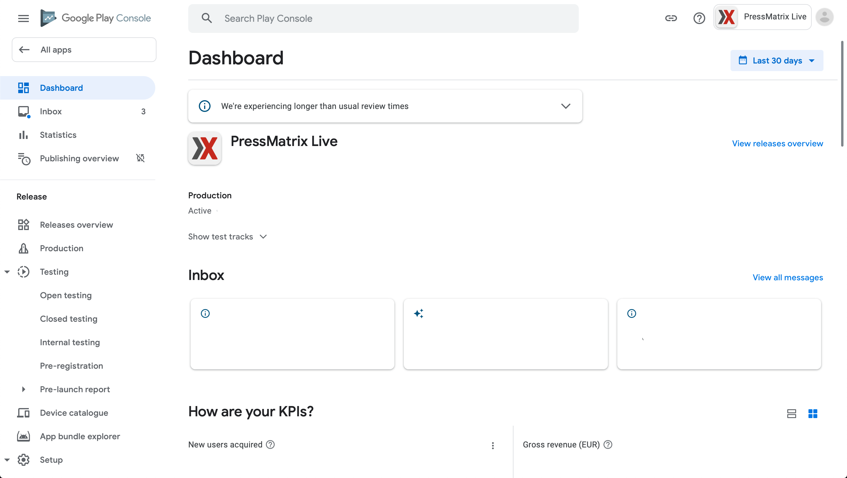Click the Device catalogue devices icon
847x478 pixels.
coord(23,412)
